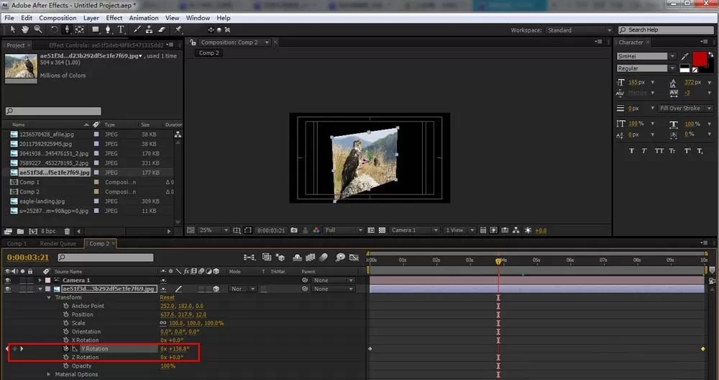Open the Fill Over Stroke dropdown

pyautogui.click(x=685, y=108)
